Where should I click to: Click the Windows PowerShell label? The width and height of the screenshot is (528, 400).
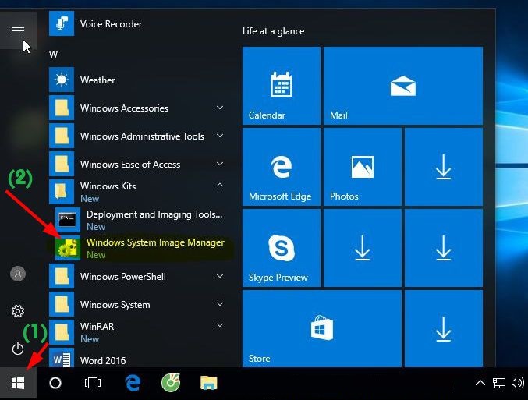coord(123,277)
